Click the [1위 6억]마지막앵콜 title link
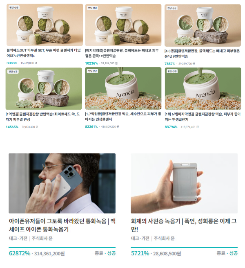The width and height of the screenshot is (245, 268). pos(203,117)
